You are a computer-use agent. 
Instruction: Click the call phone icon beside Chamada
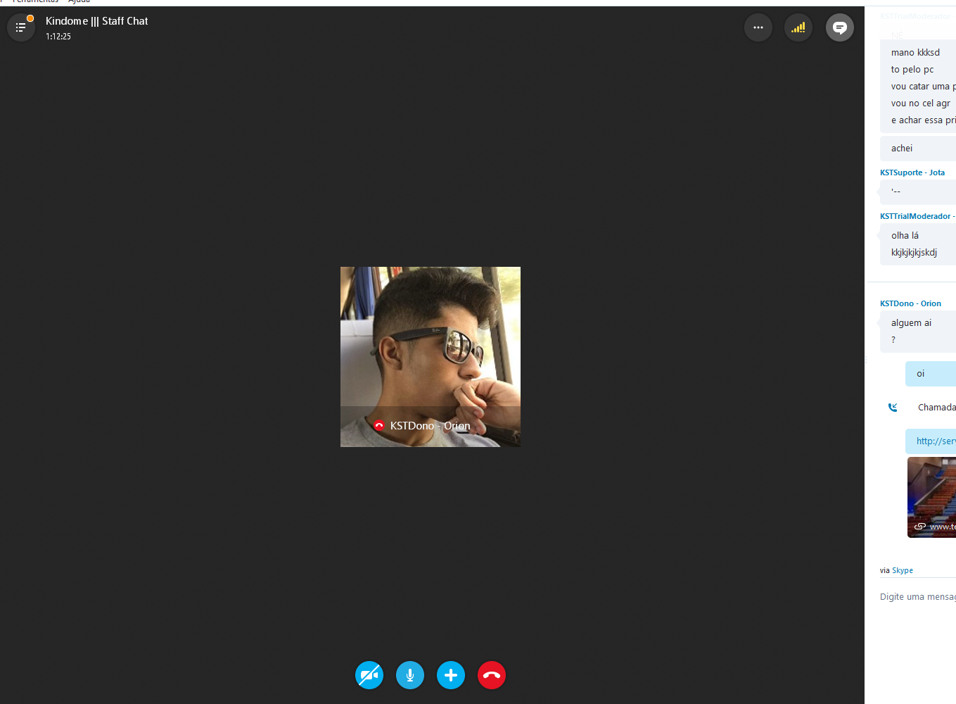click(x=893, y=408)
